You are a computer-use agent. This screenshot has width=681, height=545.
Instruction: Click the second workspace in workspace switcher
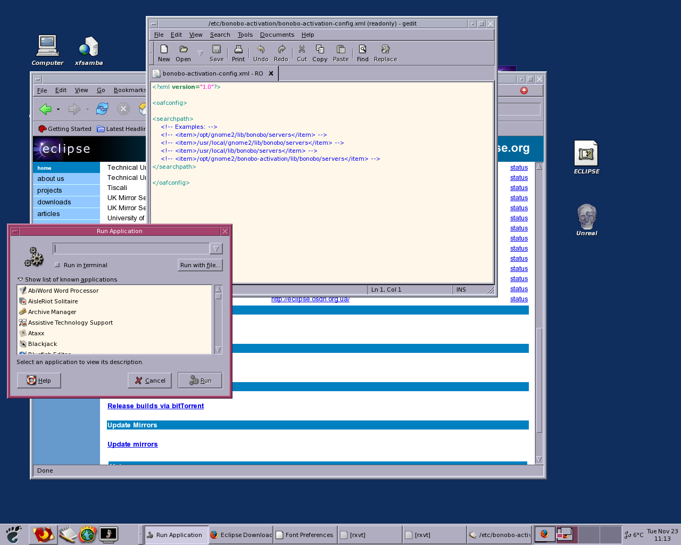(567, 534)
